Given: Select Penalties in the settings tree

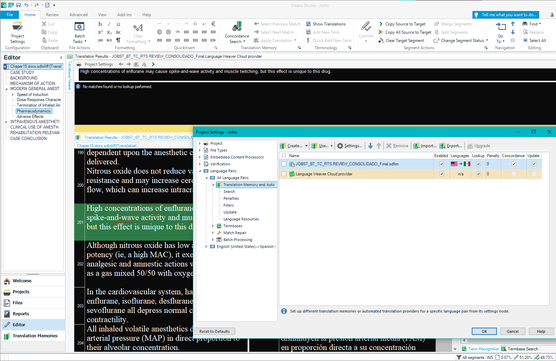Looking at the screenshot, I should point(231,198).
